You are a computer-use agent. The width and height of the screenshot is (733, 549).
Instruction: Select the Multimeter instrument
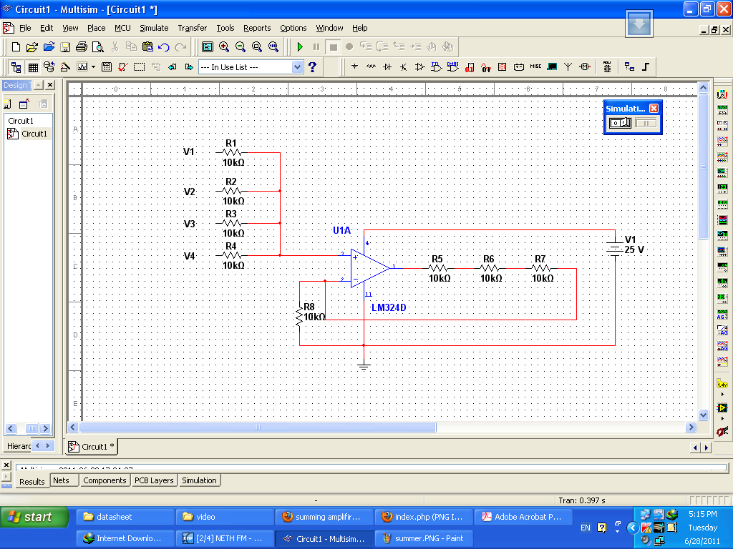[722, 94]
